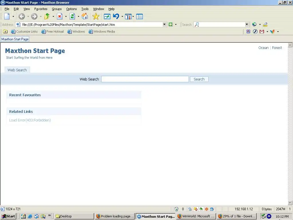Open the Options menu

click(x=71, y=9)
